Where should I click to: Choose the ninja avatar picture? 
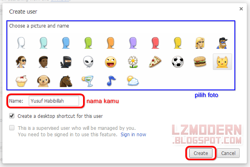[66, 62]
